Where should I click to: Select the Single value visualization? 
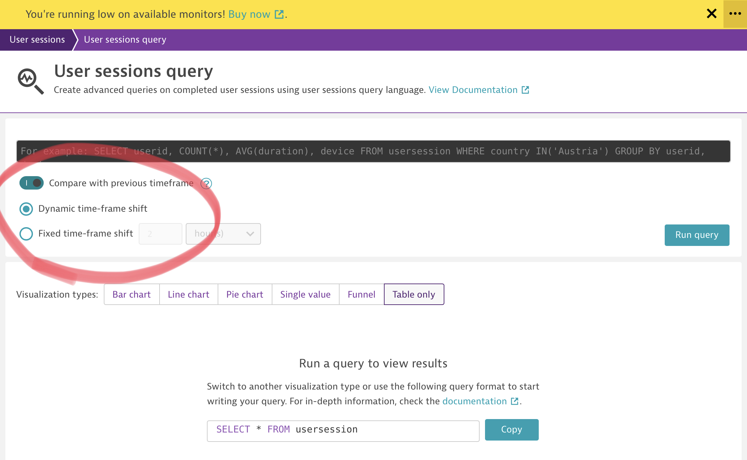(305, 294)
